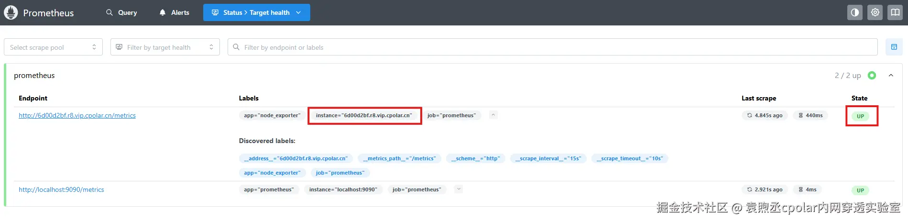
Task: Toggle the light/dark theme icon
Action: (x=855, y=12)
